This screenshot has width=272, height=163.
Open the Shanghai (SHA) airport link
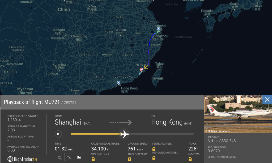(68, 122)
